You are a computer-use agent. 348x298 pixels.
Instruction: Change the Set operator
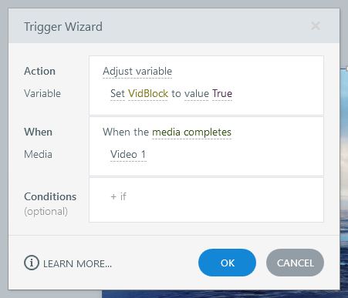point(117,93)
